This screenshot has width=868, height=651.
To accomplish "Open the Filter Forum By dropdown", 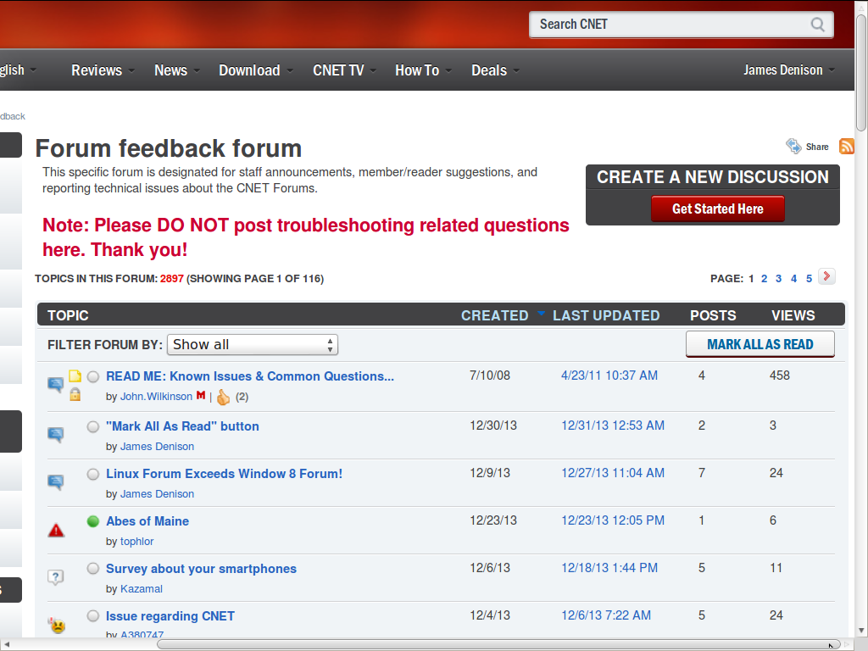I will click(x=252, y=344).
